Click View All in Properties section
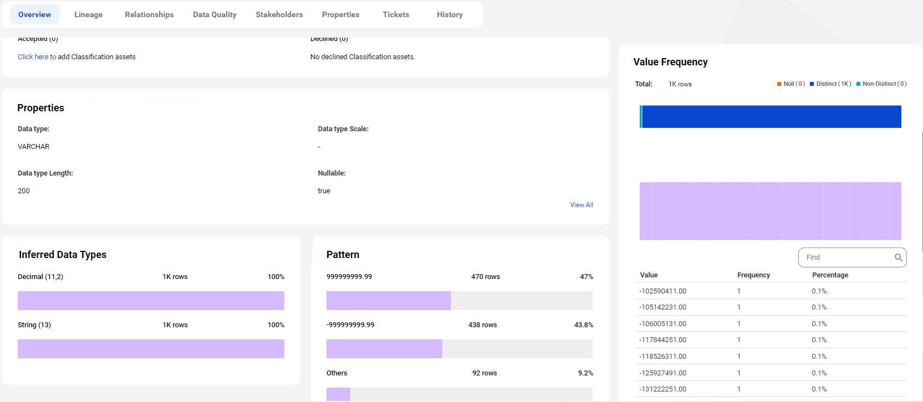This screenshot has height=402, width=923. click(582, 205)
